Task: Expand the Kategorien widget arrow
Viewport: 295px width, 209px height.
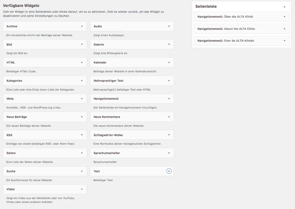Action: tap(82, 81)
